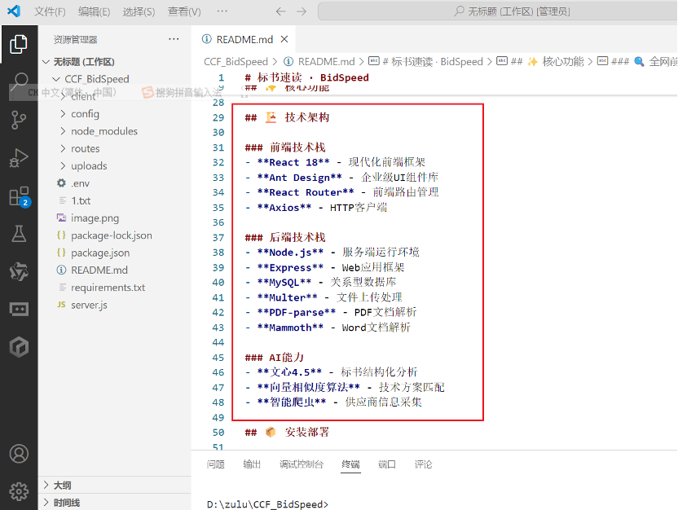Click the '## 安装部署' heading line
Image resolution: width=678 pixels, height=510 pixels.
[287, 433]
